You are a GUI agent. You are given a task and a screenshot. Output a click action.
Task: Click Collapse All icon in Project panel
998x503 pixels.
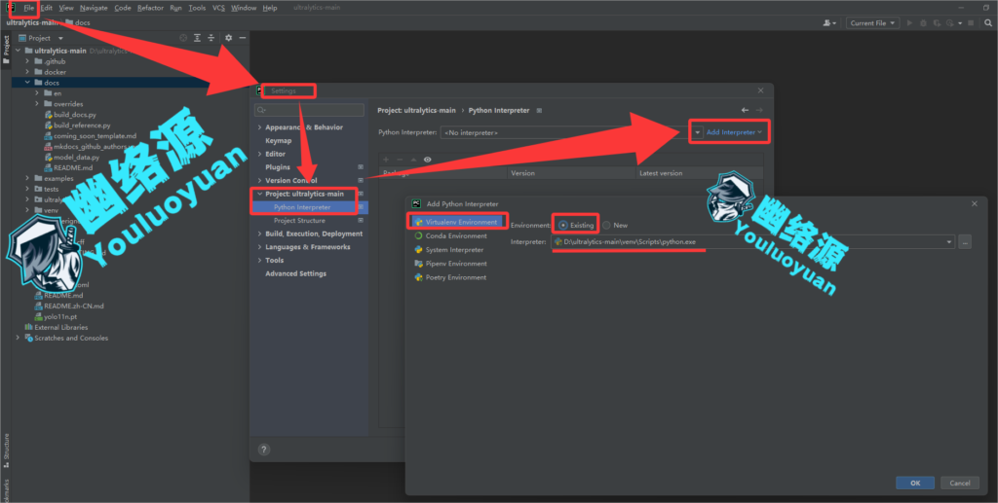click(x=211, y=38)
